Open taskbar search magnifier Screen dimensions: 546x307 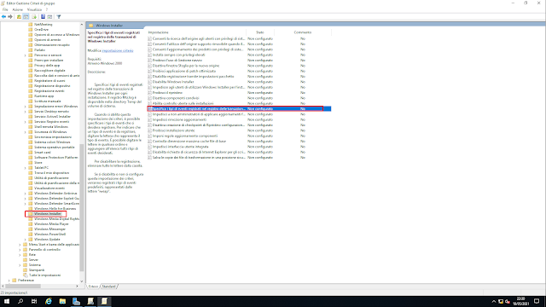(20, 301)
